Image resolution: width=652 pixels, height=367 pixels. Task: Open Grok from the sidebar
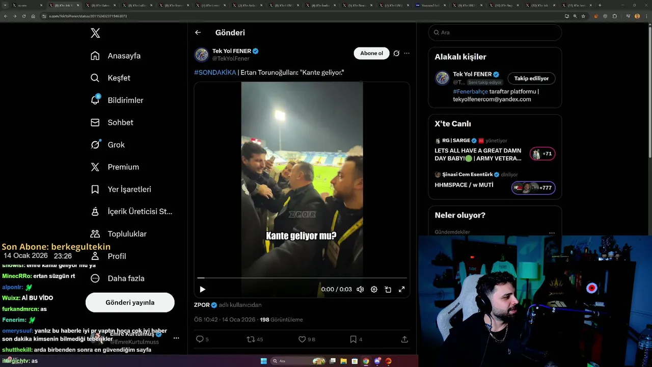tap(107, 145)
